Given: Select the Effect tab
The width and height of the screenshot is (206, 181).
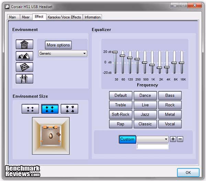Looking at the screenshot, I should [39, 17].
